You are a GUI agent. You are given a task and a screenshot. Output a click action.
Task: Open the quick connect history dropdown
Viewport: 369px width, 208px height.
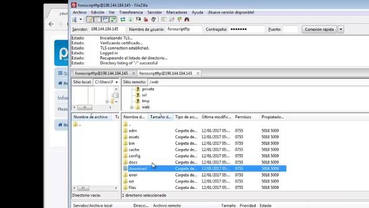(341, 29)
